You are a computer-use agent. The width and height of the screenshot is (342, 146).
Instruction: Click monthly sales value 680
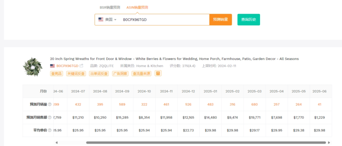coord(254,104)
